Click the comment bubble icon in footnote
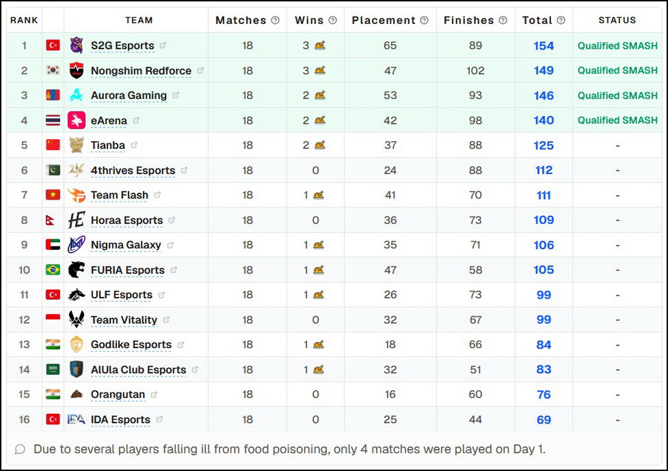 [20, 449]
